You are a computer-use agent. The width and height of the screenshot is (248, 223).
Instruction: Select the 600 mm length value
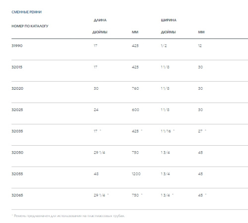point(135,110)
